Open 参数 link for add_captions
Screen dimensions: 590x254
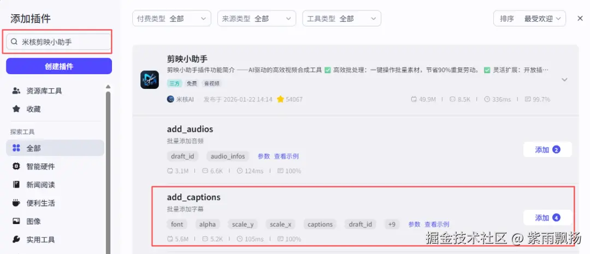click(x=414, y=225)
